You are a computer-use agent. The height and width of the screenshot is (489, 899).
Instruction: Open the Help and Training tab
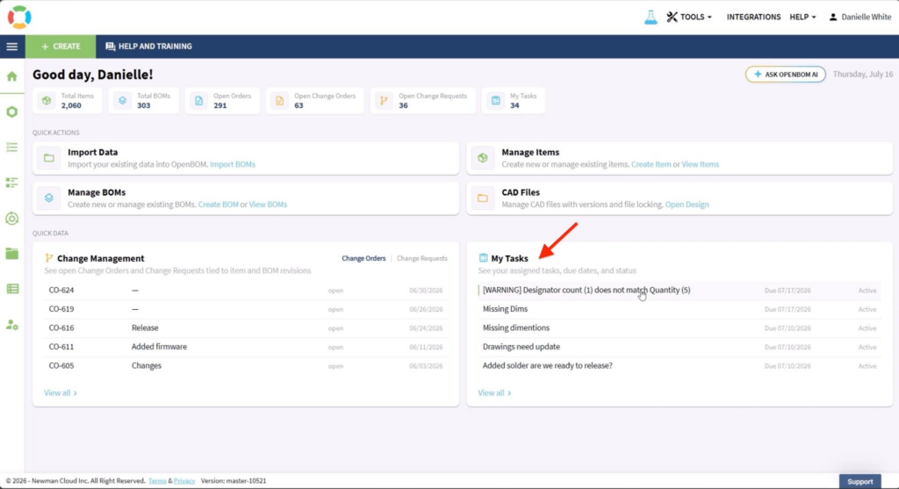coord(148,47)
